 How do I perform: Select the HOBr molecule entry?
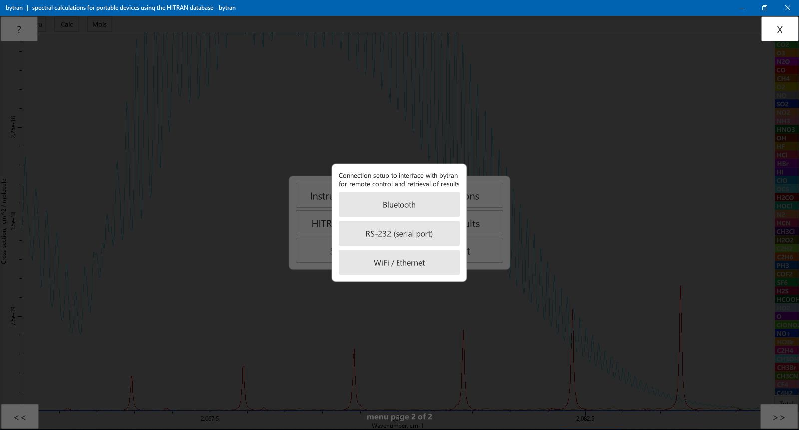click(786, 342)
